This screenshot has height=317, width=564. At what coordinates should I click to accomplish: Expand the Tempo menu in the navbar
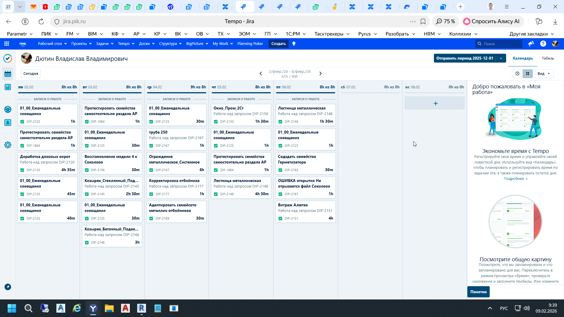coord(126,44)
